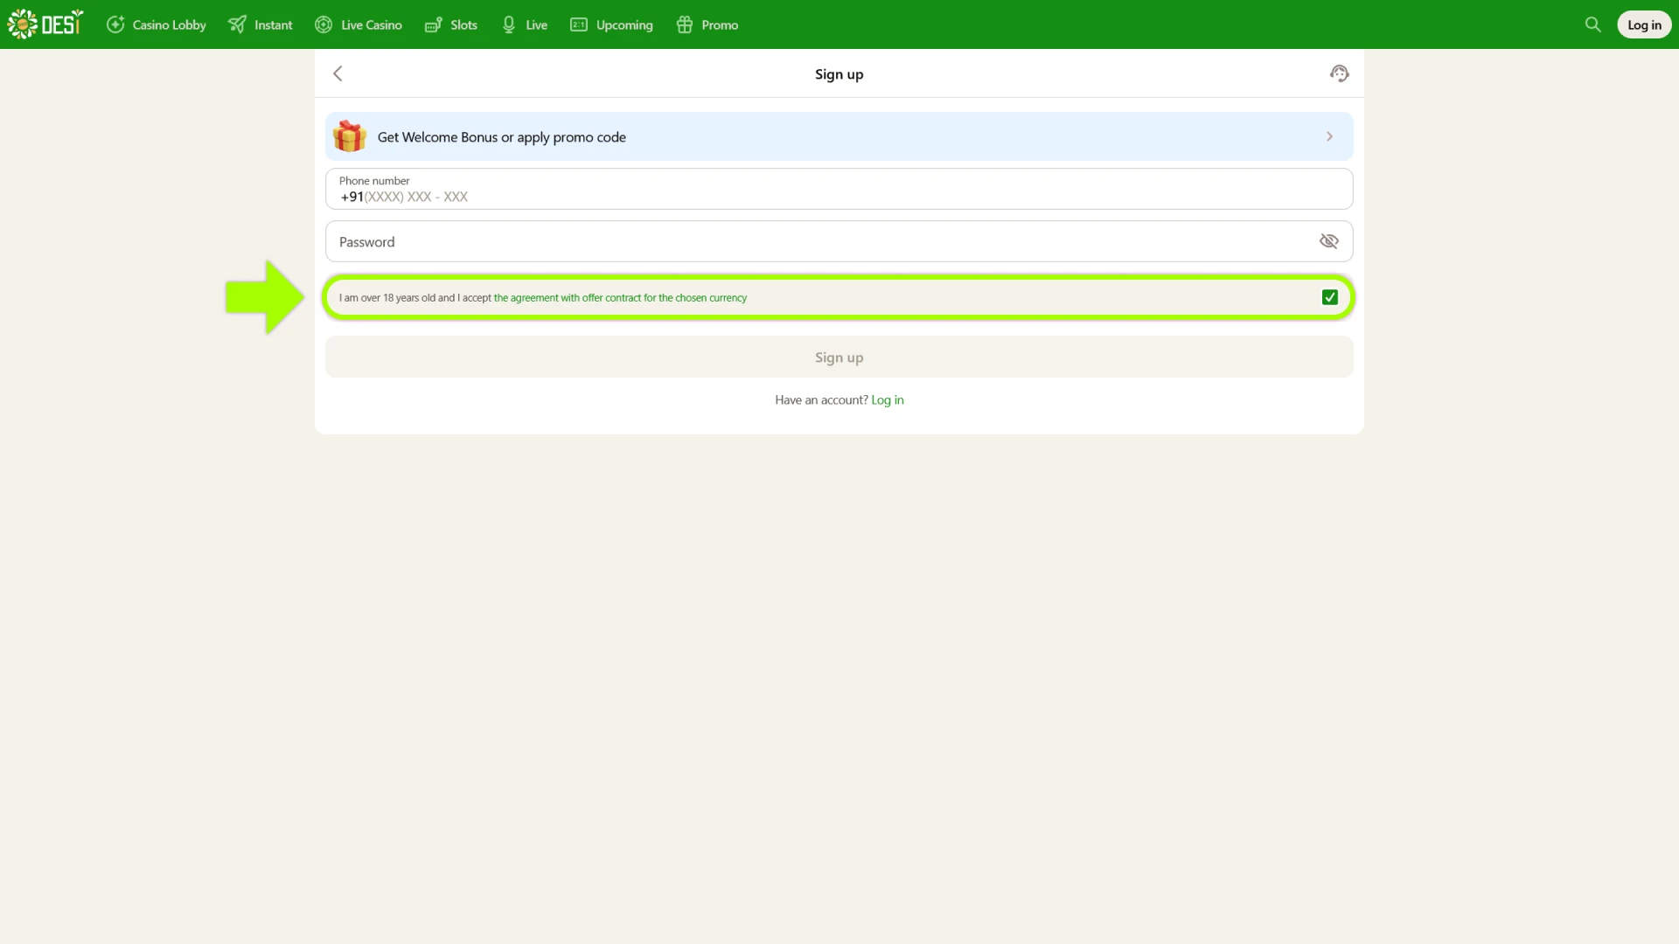Expand the Welcome Bonus row chevron
The width and height of the screenshot is (1679, 944).
pos(1328,136)
